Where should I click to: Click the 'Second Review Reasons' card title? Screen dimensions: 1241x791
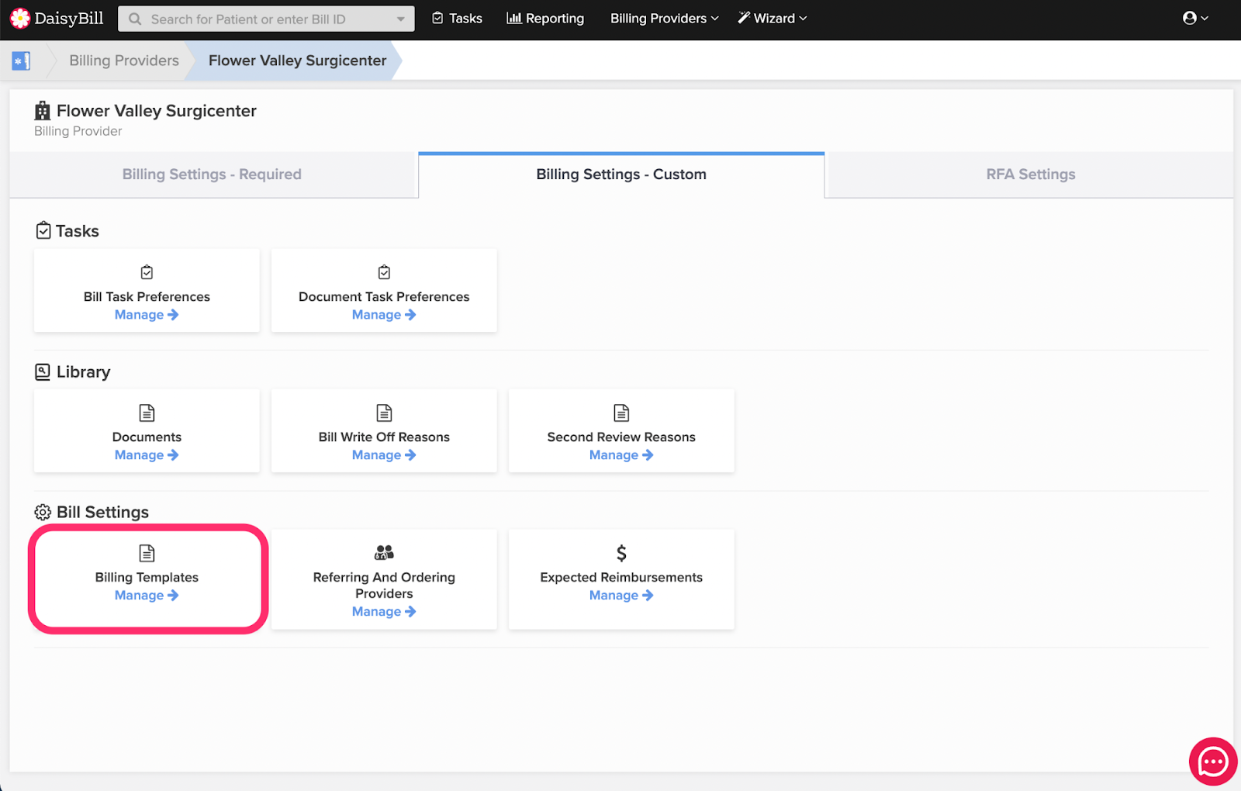621,437
